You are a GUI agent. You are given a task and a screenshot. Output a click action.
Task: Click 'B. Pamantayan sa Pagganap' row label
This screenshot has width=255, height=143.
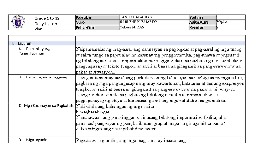pos(43,77)
